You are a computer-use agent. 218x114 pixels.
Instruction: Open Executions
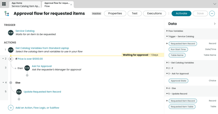click(x=155, y=14)
